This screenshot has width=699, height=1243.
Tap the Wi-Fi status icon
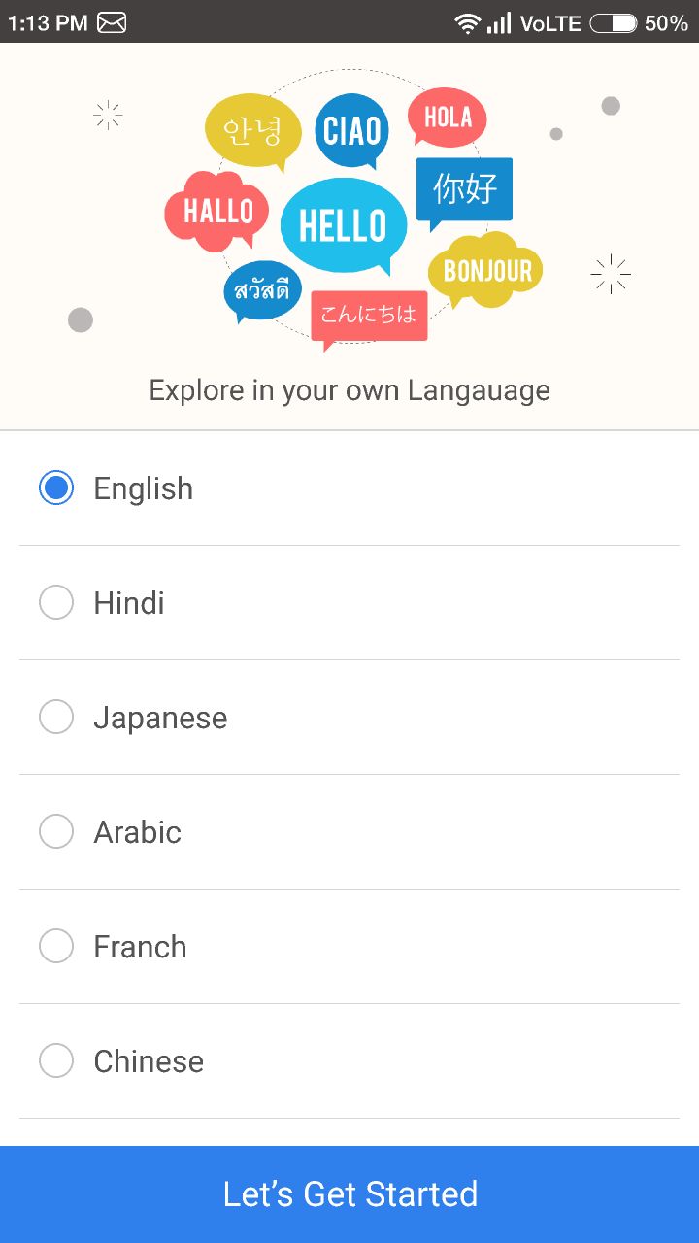(468, 22)
